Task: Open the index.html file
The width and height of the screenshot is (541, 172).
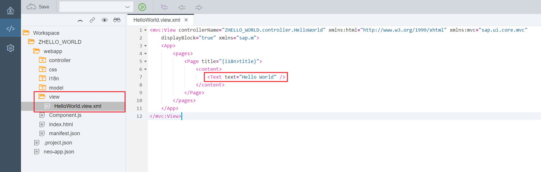Action: coord(61,124)
